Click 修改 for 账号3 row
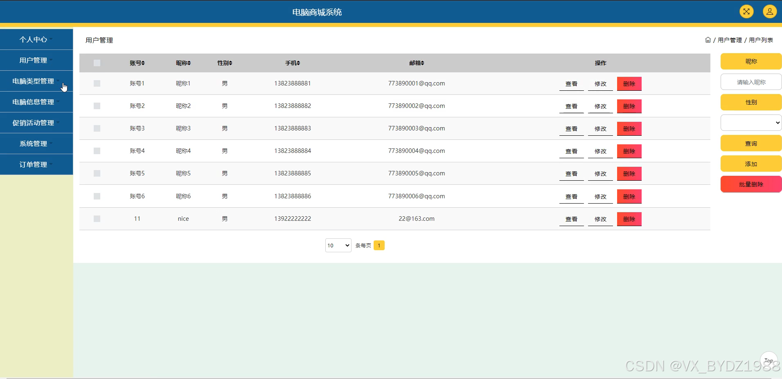782x379 pixels. (600, 129)
